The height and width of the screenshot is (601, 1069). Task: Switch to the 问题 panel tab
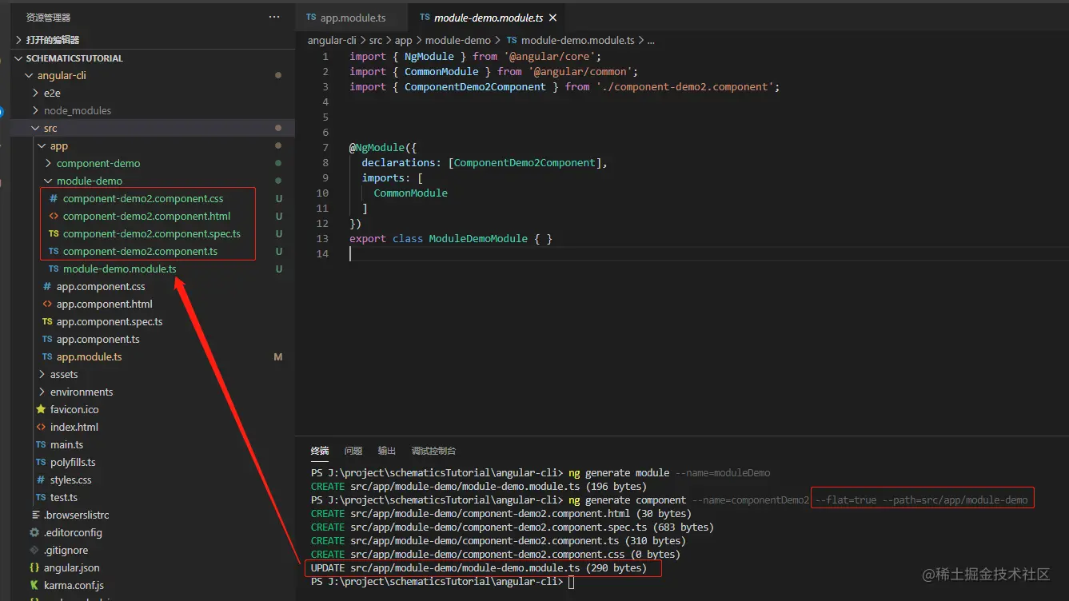pos(353,451)
